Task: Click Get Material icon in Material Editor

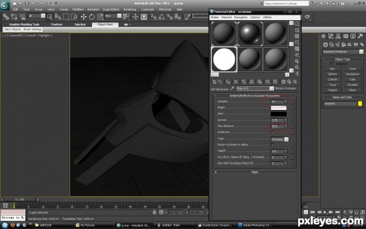Action: [214, 82]
